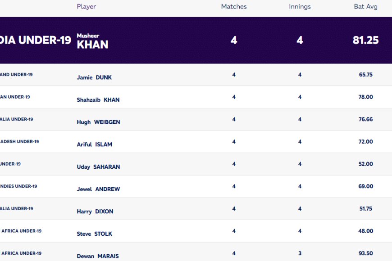The height and width of the screenshot is (261, 392).
Task: Select Steve Stolk in the table
Action: pyautogui.click(x=94, y=234)
